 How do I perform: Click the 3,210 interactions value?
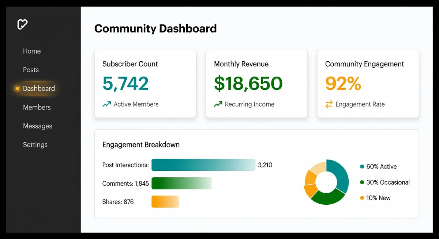(265, 165)
